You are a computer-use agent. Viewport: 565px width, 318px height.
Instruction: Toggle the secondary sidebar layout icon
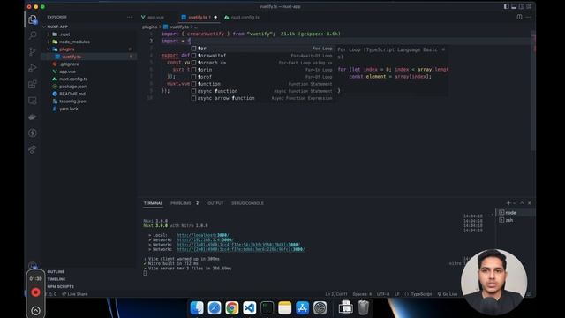pos(522,6)
